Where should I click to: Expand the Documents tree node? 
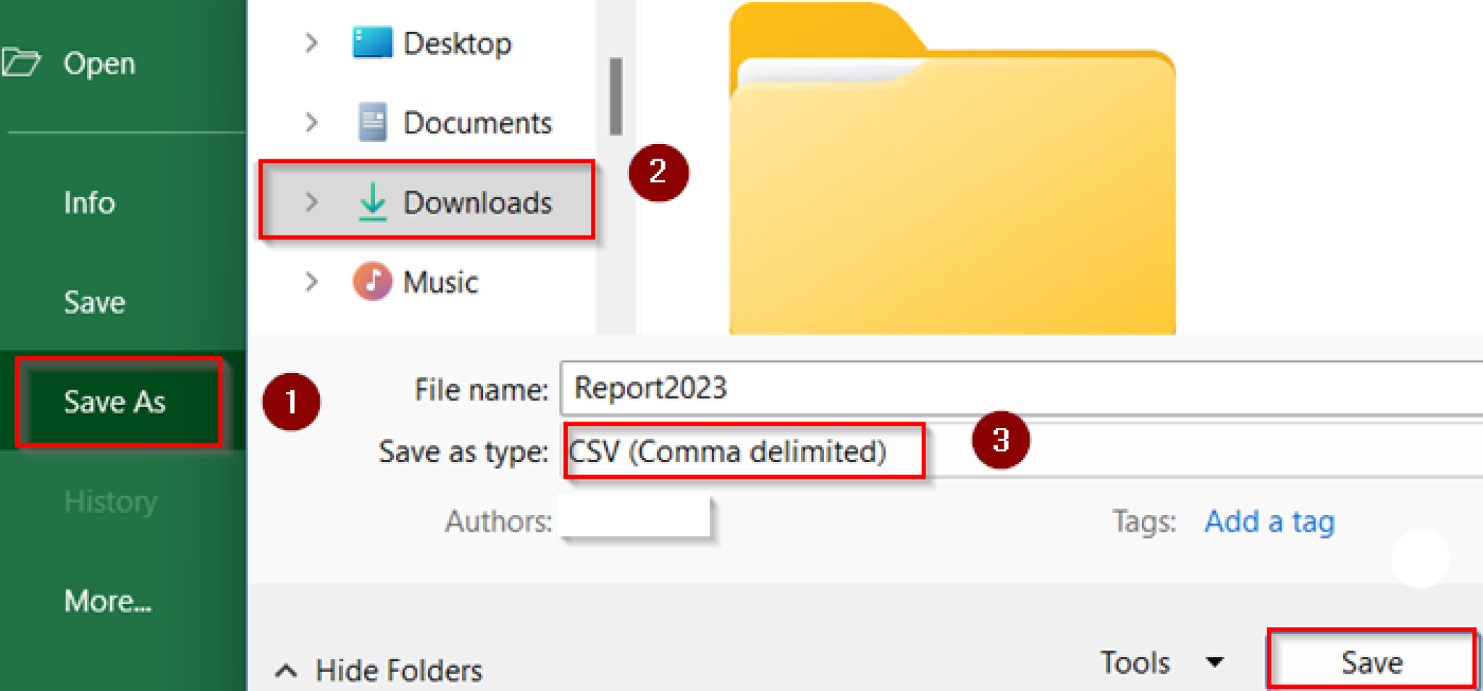(x=311, y=122)
